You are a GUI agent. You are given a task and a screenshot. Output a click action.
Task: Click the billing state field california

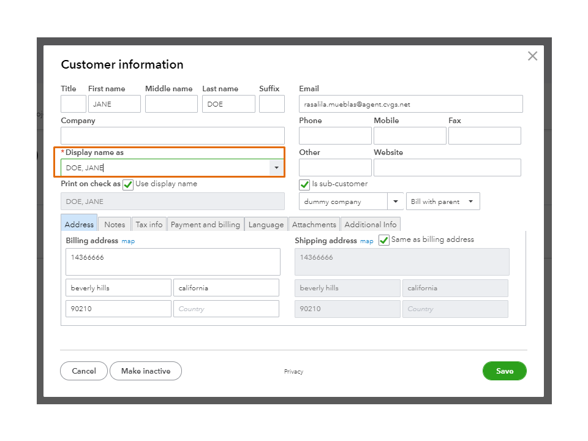[x=226, y=288]
